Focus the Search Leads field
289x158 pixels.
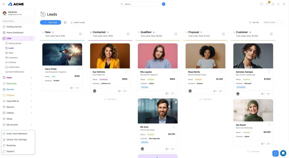point(273,22)
